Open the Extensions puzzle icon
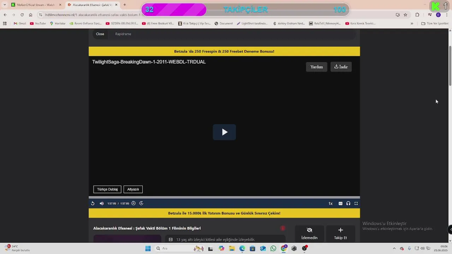 pyautogui.click(x=417, y=15)
